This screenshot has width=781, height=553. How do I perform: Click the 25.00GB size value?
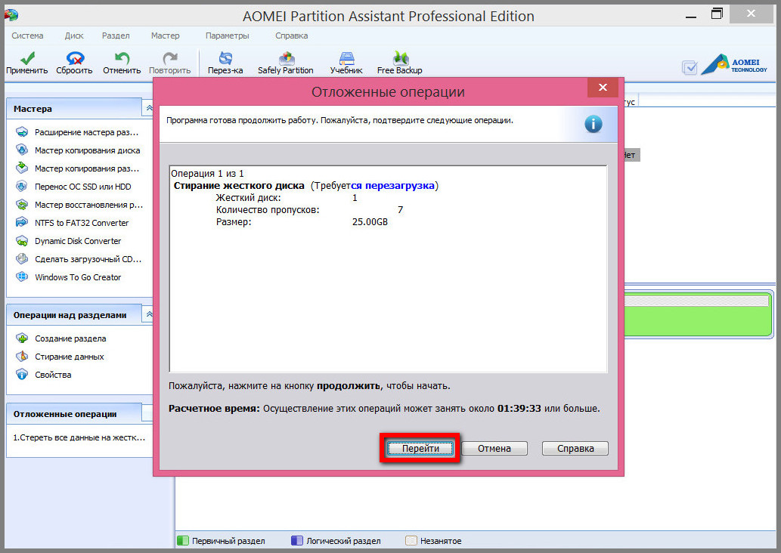coord(370,222)
